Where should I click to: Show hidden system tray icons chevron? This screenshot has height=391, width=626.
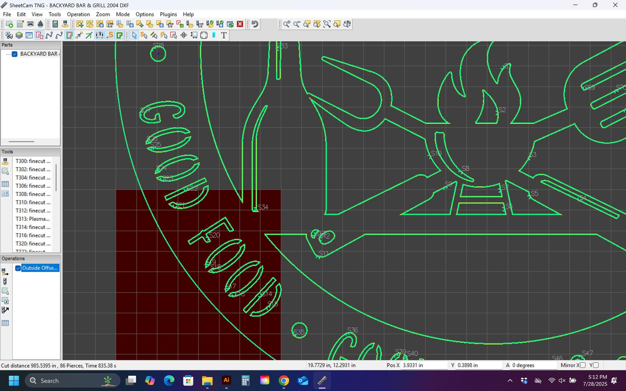[510, 380]
